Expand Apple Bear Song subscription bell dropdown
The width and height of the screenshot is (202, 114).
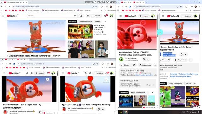[x=103, y=109]
